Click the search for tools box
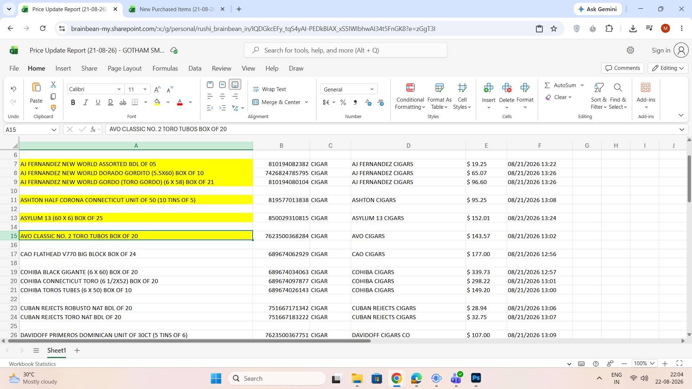The image size is (692, 389). point(345,50)
